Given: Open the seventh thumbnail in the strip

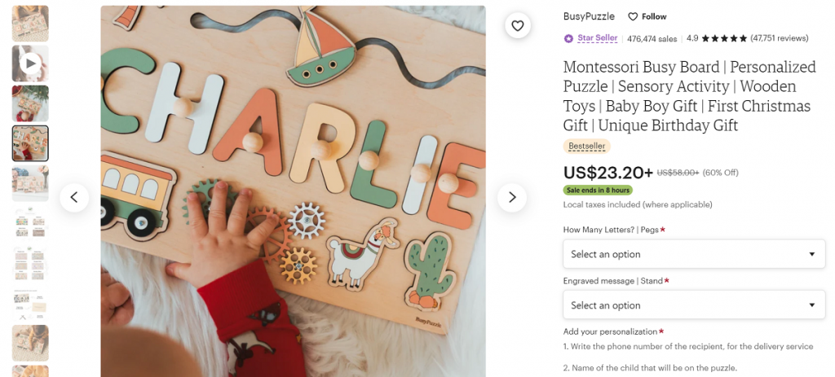Looking at the screenshot, I should point(30,263).
